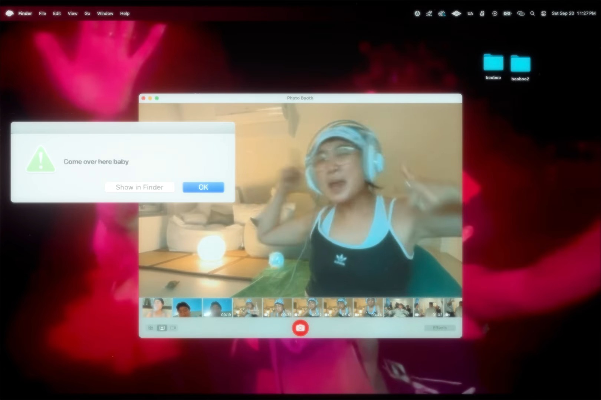Select the four-up photo grid mode

click(x=151, y=328)
